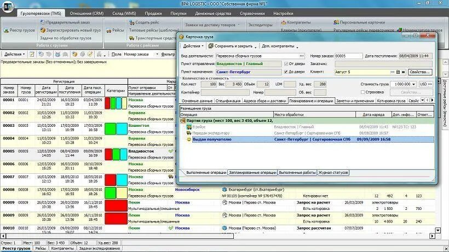Click the truck icon in order 00007 row
The image size is (449, 252).
point(171,177)
